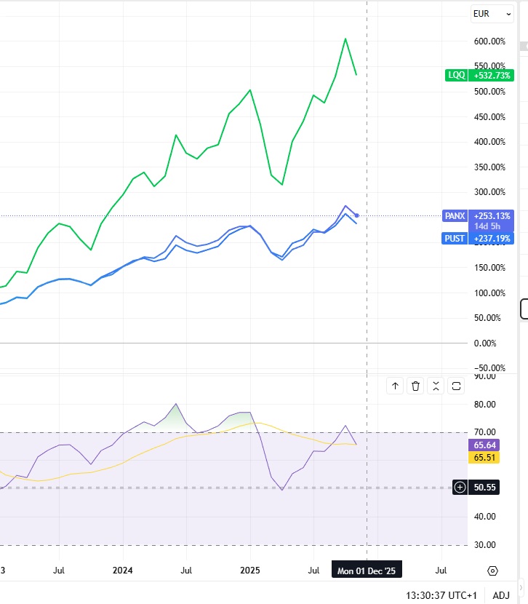
Task: Click the Mon 01 Dec '25 date label
Action: click(367, 571)
